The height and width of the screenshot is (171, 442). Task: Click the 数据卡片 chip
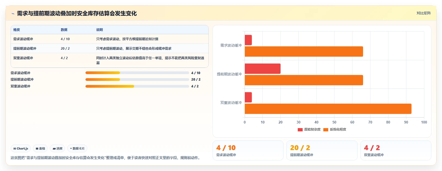(x=77, y=148)
